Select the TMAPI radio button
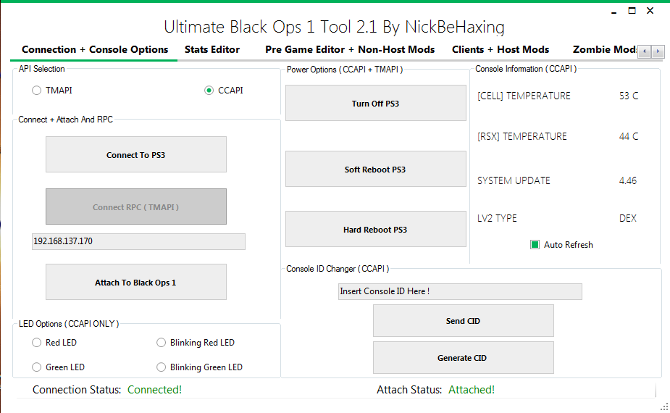Image resolution: width=670 pixels, height=413 pixels. tap(37, 91)
